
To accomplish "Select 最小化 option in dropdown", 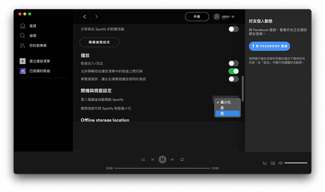I will tap(227, 102).
